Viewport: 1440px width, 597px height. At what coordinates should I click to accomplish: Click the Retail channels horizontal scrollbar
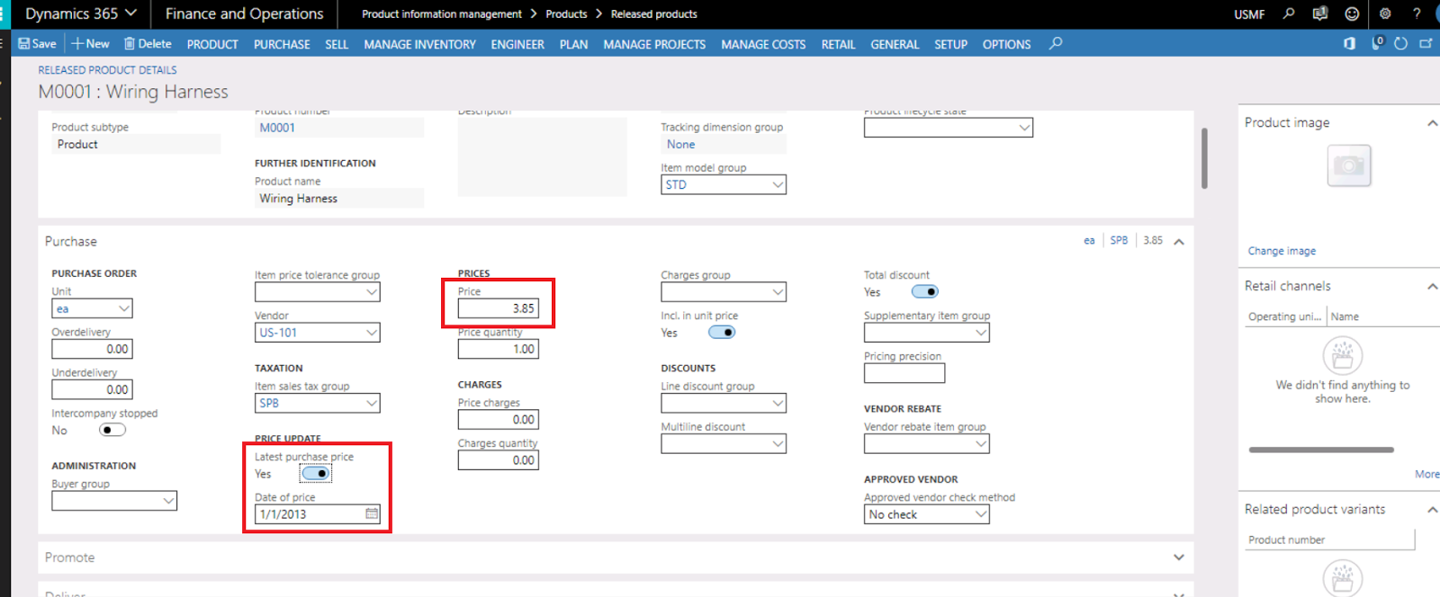1321,450
